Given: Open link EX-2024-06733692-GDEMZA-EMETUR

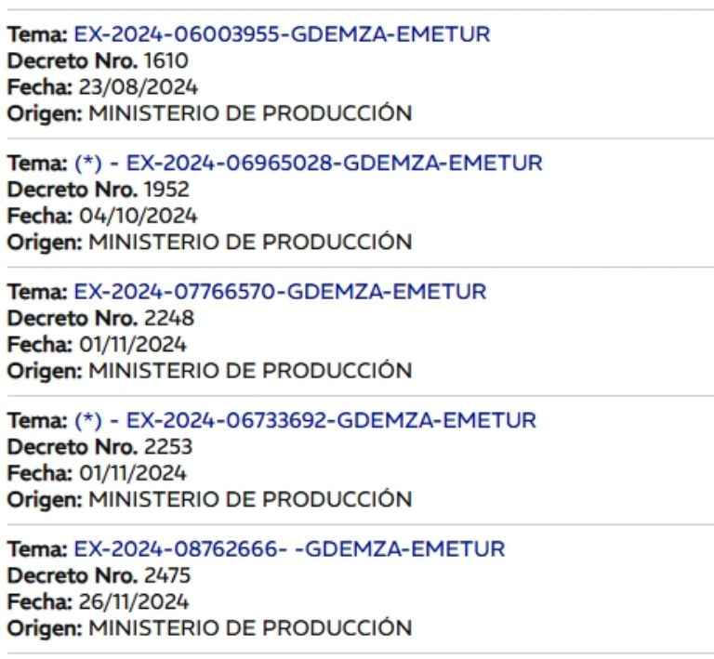Looking at the screenshot, I should point(331,420).
